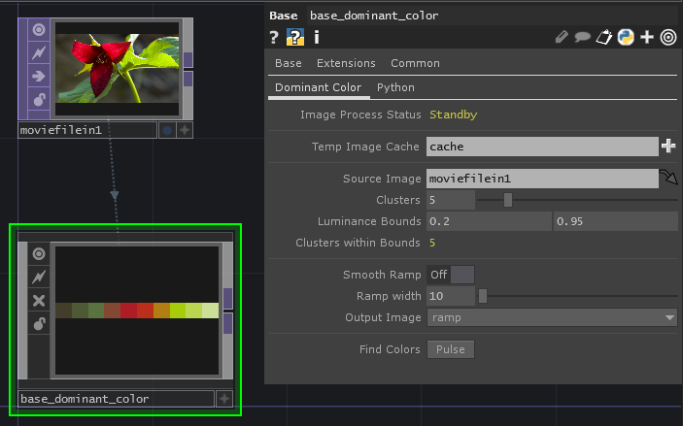Image resolution: width=683 pixels, height=426 pixels.
Task: Open the Output Image ramp dropdown
Action: coord(552,317)
